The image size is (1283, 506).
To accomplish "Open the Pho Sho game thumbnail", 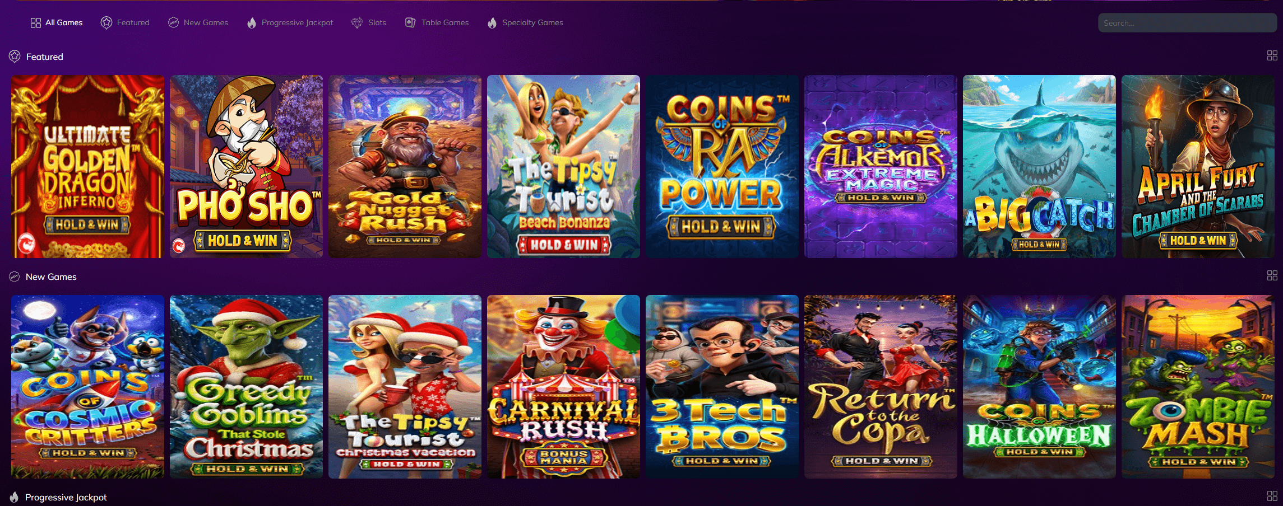I will pos(246,166).
